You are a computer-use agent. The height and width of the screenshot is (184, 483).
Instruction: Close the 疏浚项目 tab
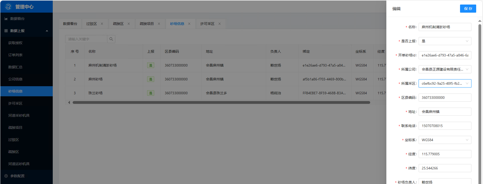(x=159, y=24)
